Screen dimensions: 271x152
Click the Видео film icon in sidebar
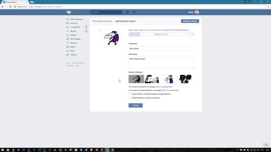pos(68,47)
